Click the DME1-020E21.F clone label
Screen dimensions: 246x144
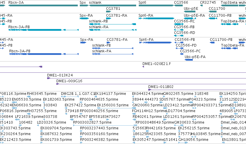click(157, 64)
